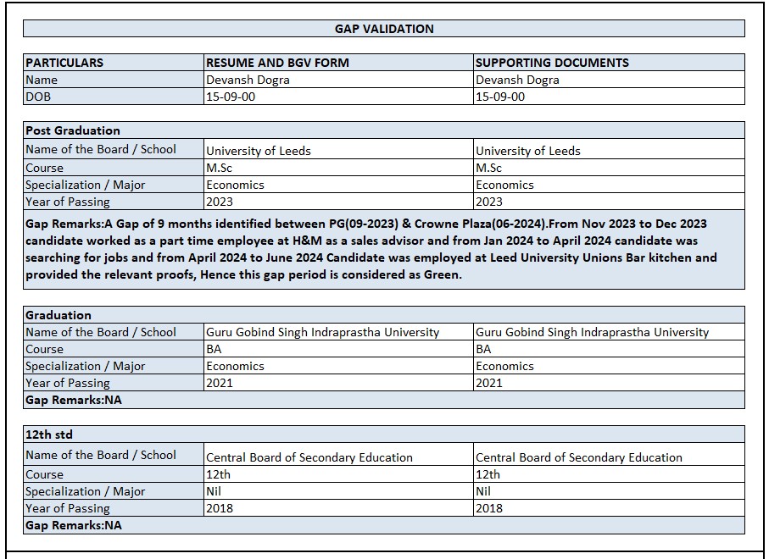Click 2021 in the Supporting Documents column
The width and height of the screenshot is (769, 559).
[x=488, y=383]
